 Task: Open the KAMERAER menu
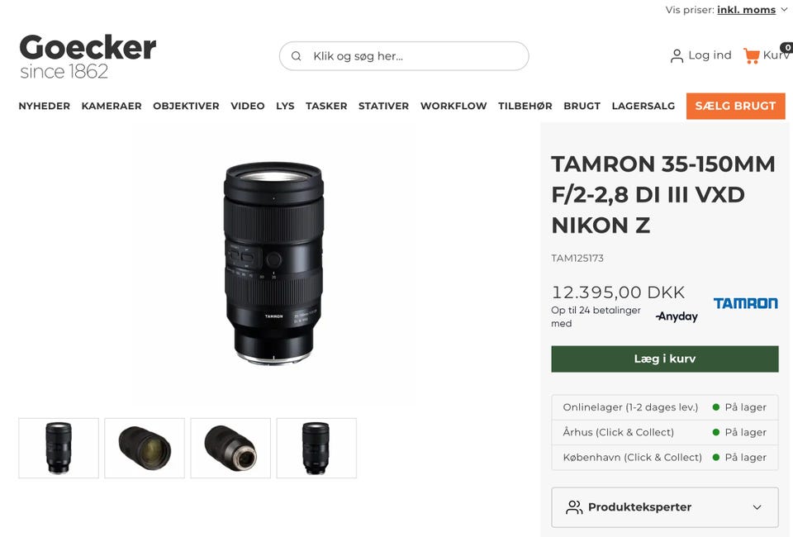pos(112,107)
